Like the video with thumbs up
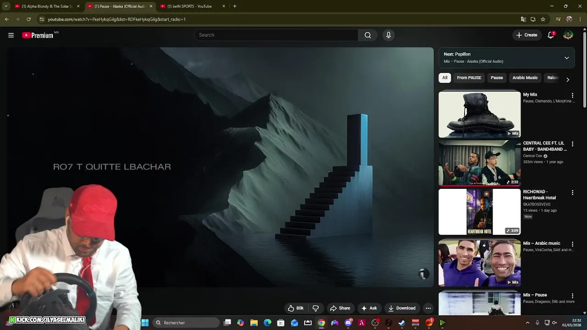587x330 pixels. point(295,308)
